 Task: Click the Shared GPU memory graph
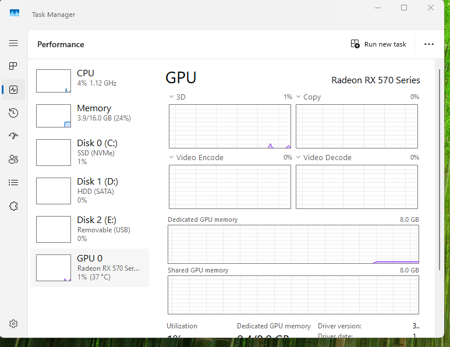tap(293, 295)
